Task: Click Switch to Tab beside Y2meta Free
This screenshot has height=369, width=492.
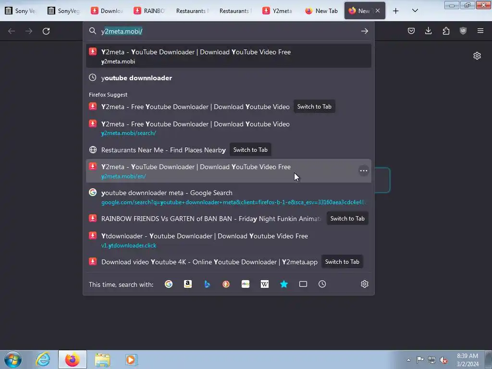Action: coord(314,107)
